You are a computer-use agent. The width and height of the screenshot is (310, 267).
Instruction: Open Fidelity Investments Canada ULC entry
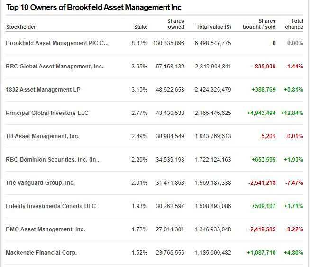(x=51, y=206)
